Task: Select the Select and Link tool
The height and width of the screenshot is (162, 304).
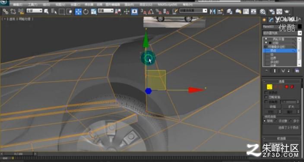Action: (x=6, y=12)
